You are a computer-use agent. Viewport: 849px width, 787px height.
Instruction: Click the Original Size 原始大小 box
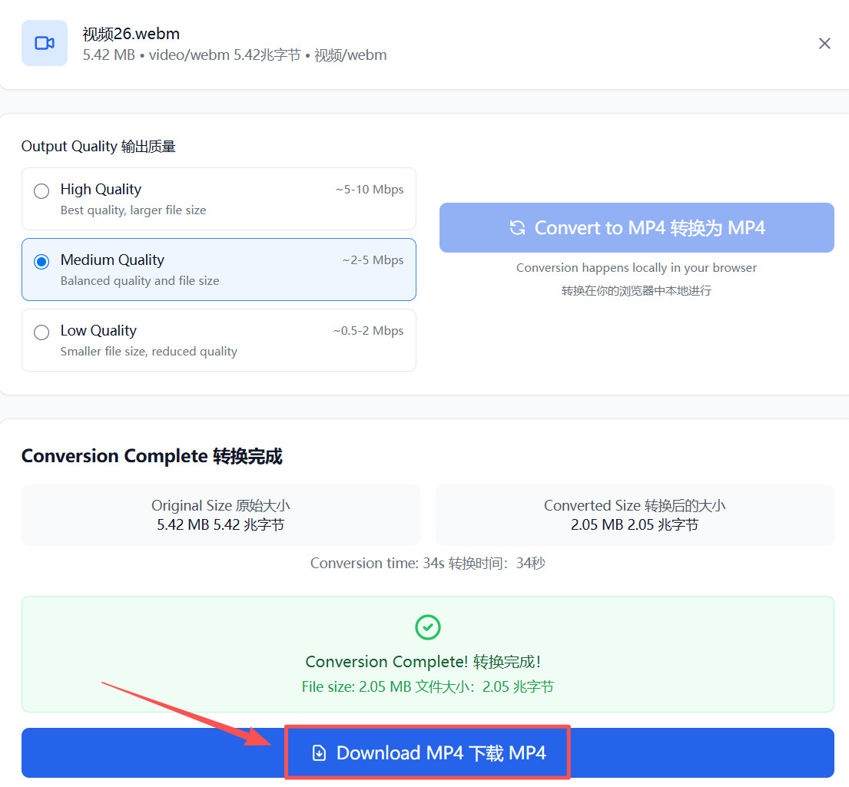coord(221,514)
